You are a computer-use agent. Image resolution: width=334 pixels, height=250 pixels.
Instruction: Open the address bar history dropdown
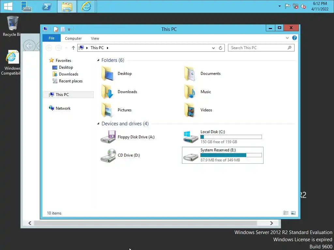[x=213, y=48]
